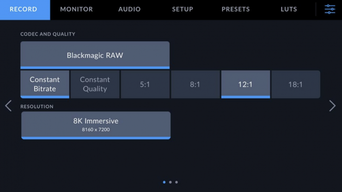
Task: Switch to Constant Quality encoding
Action: pyautogui.click(x=95, y=84)
